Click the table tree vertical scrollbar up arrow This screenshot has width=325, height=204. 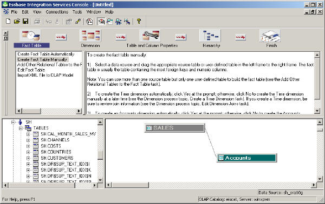(x=100, y=122)
